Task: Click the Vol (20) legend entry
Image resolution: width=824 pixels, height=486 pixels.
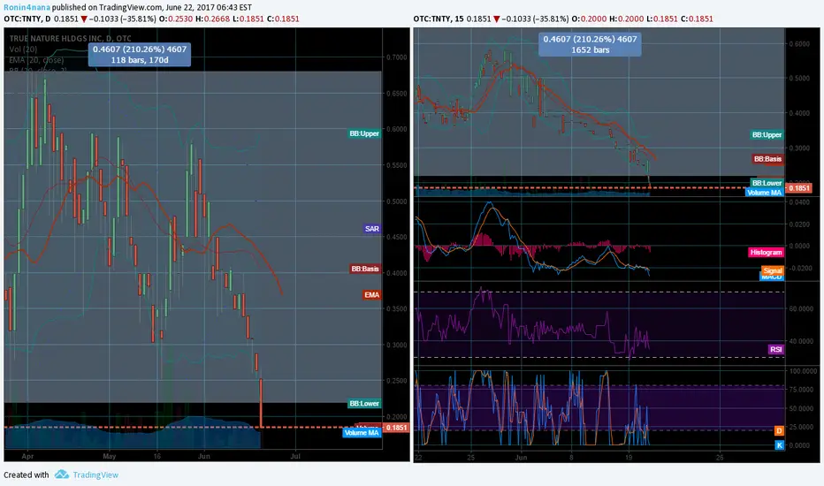Action: coord(23,49)
